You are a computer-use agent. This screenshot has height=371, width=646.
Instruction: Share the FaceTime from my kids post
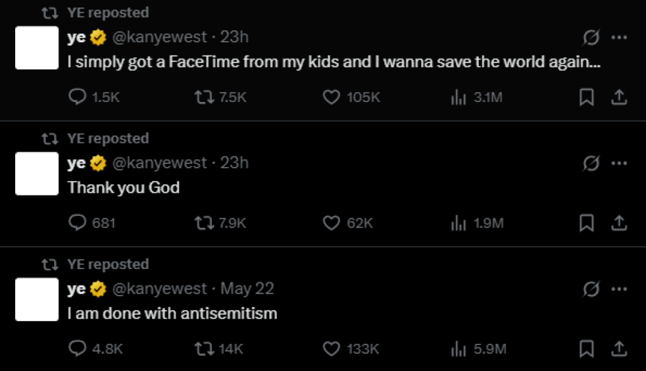[620, 97]
